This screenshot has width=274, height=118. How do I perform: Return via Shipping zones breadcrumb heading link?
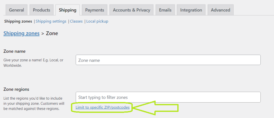(x=21, y=33)
